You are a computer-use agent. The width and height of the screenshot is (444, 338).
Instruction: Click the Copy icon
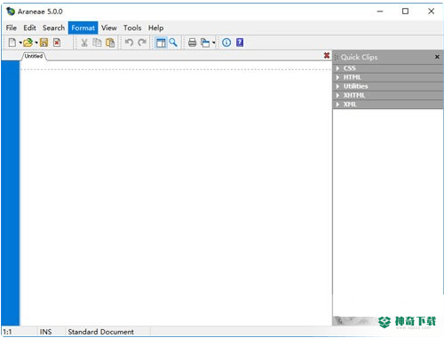pos(97,43)
